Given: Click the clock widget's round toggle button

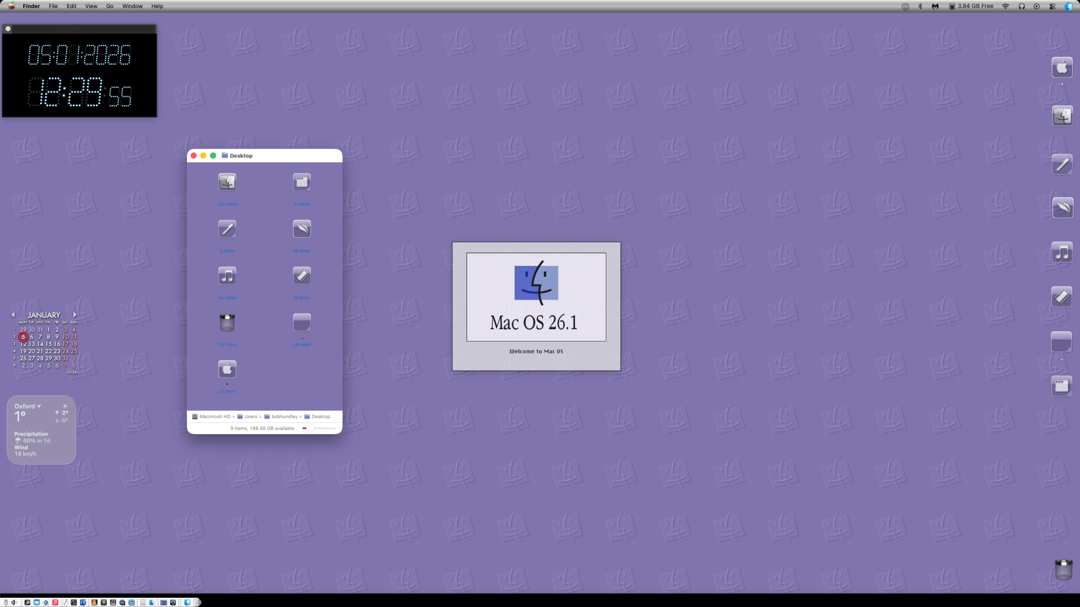Looking at the screenshot, I should tap(8, 29).
